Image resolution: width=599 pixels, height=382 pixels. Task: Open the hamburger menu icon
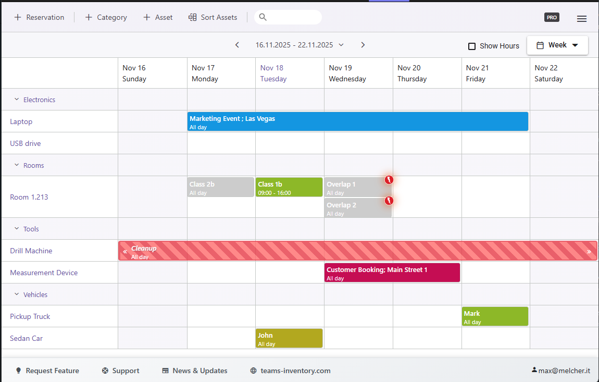point(582,17)
